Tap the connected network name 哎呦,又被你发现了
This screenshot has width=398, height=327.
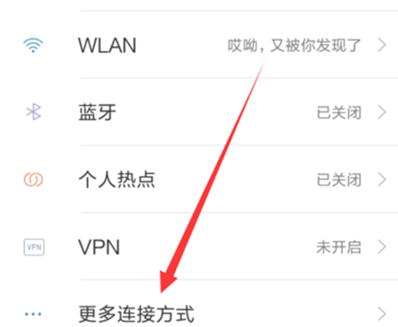click(x=294, y=45)
